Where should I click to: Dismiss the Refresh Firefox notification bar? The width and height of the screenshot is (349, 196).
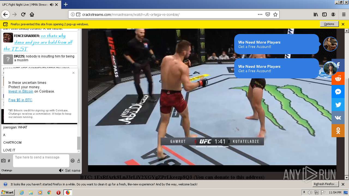343,184
